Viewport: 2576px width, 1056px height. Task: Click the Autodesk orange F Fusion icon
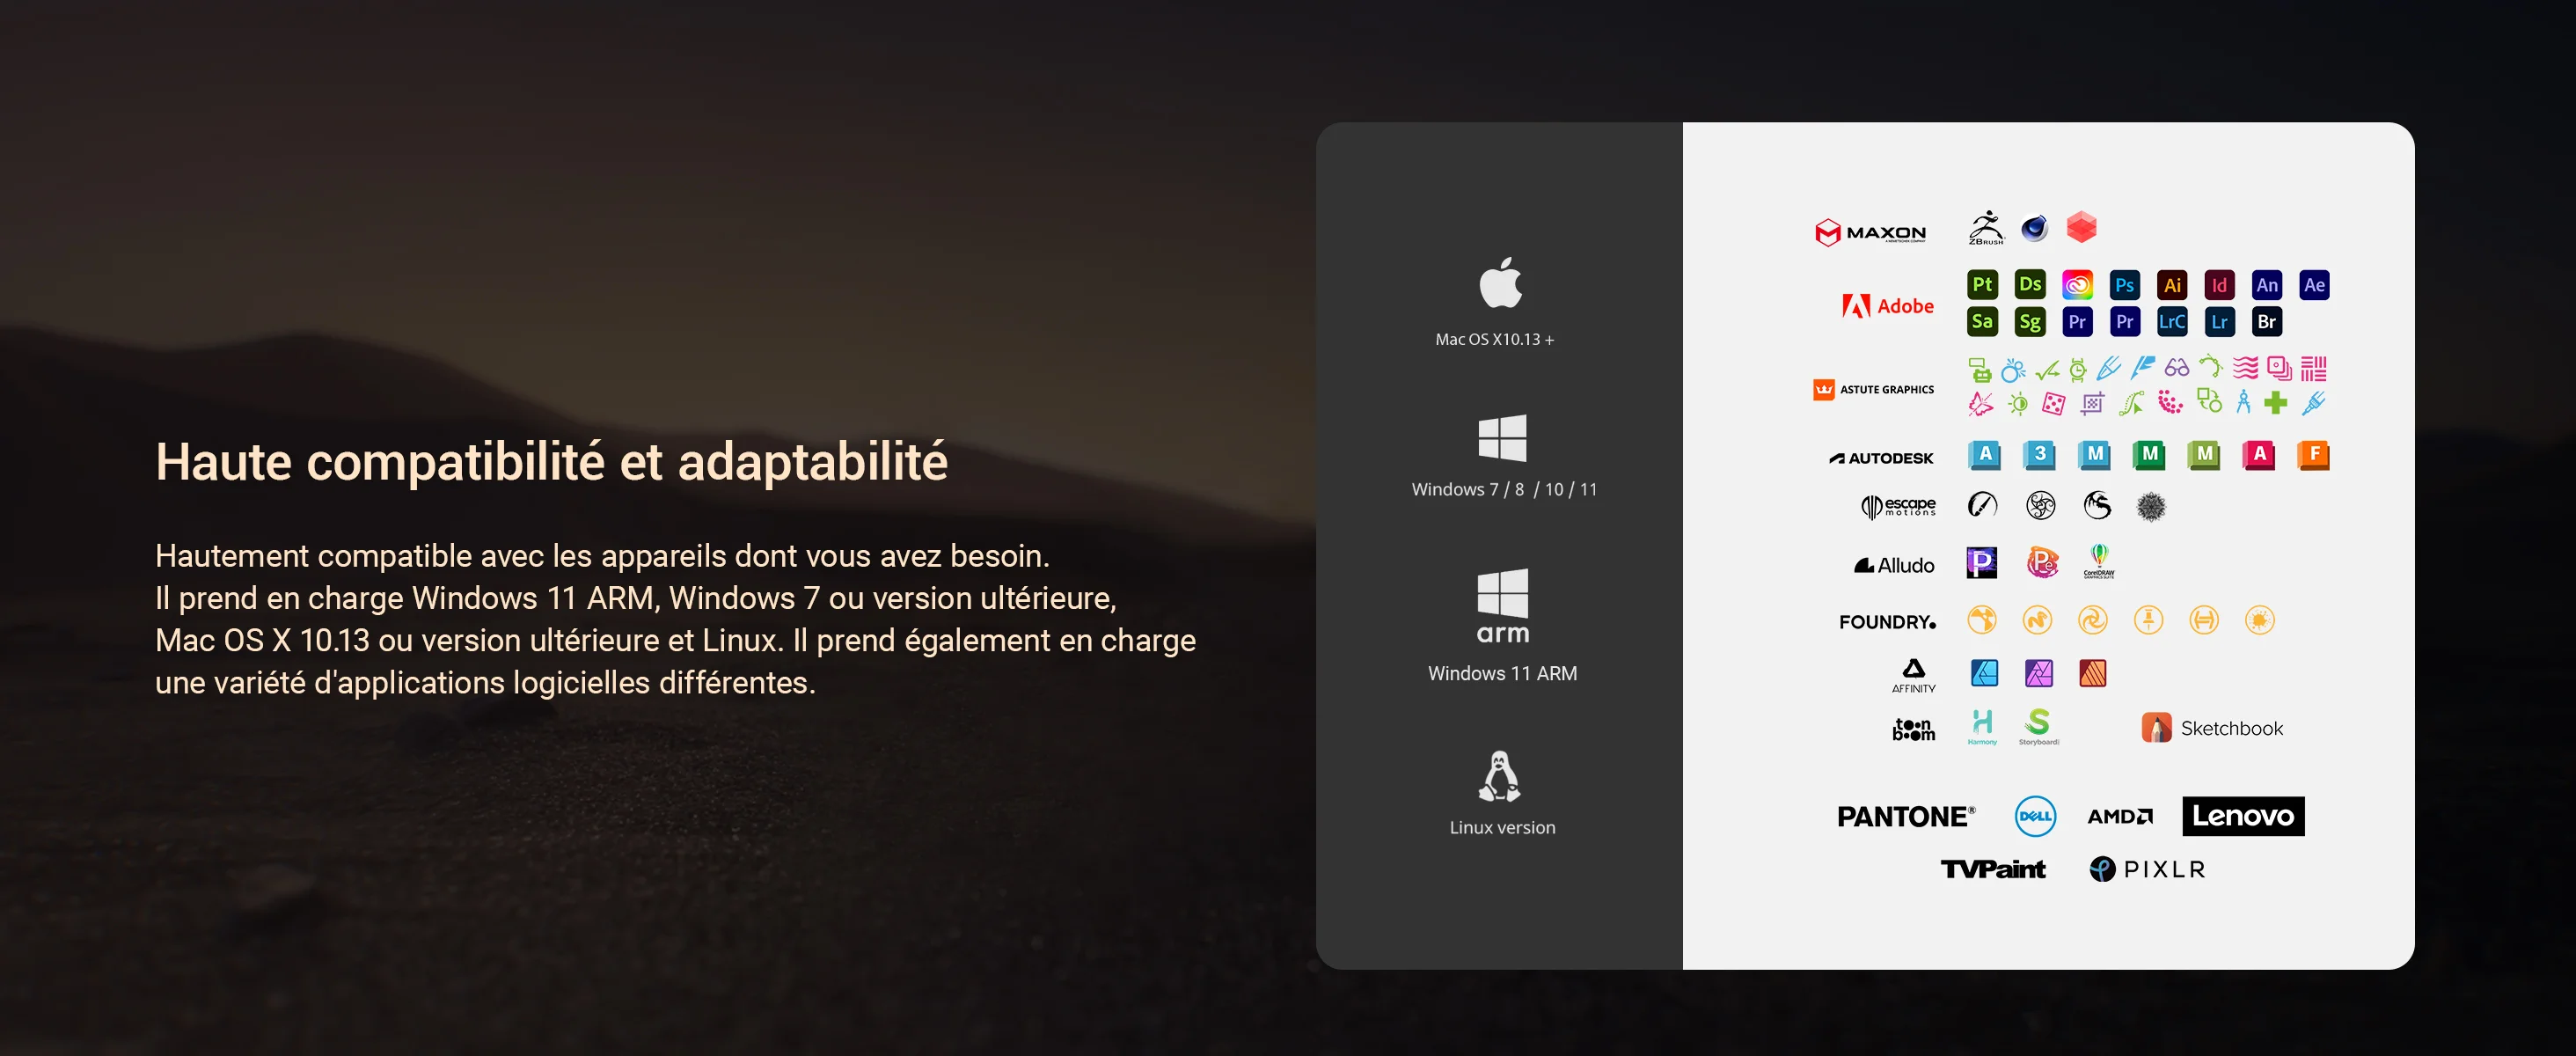point(2313,455)
